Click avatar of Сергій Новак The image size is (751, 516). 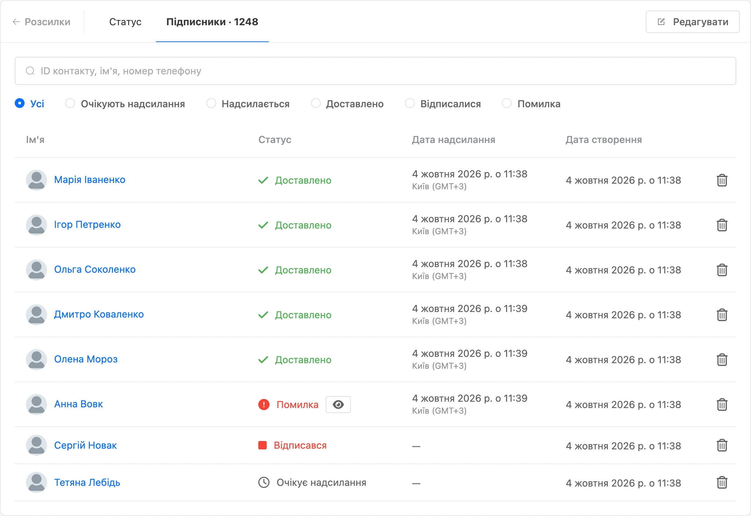[36, 445]
